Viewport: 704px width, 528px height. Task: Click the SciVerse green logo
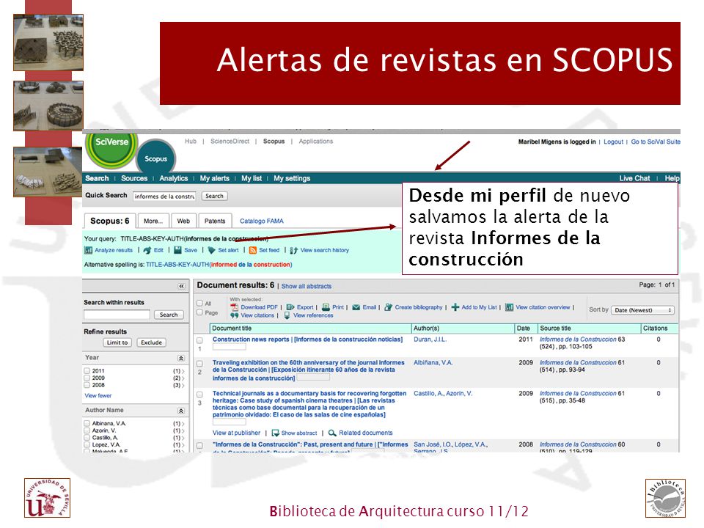(x=111, y=147)
